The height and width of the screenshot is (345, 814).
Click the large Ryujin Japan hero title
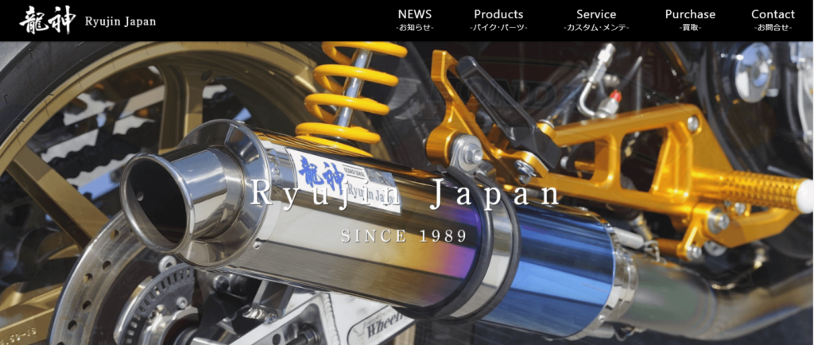click(405, 195)
